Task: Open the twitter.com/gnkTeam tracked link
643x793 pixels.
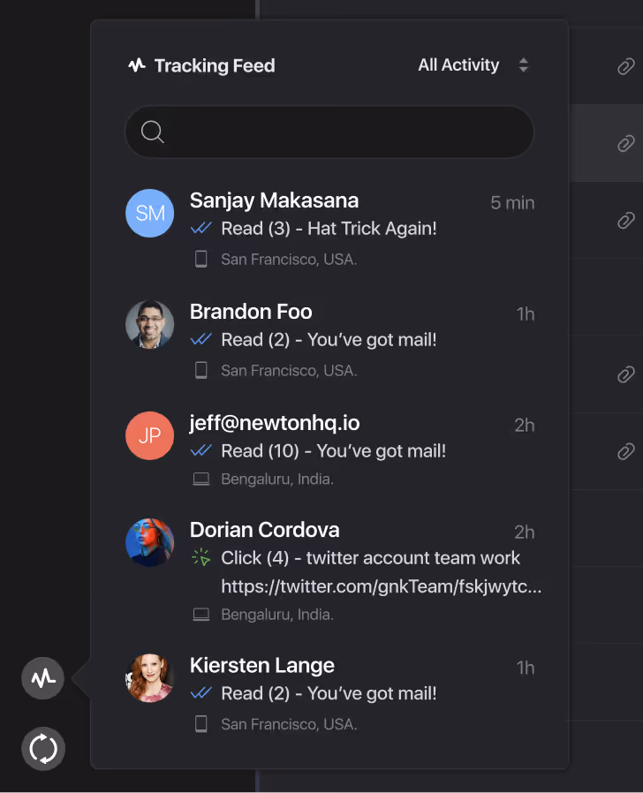Action: pos(381,586)
